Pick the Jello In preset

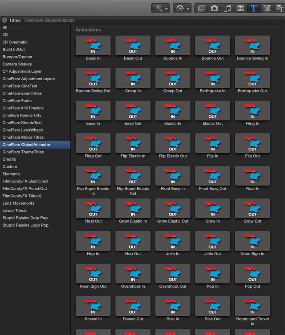coord(173,241)
